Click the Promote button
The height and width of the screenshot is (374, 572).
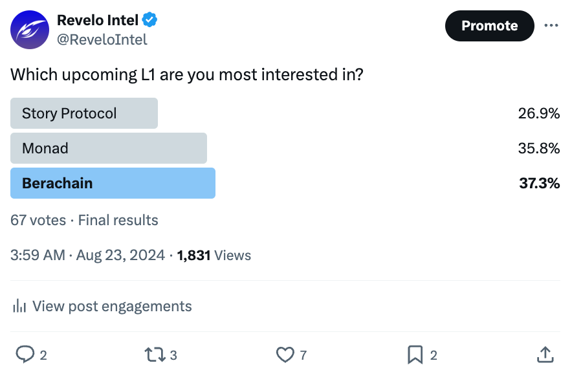point(490,25)
